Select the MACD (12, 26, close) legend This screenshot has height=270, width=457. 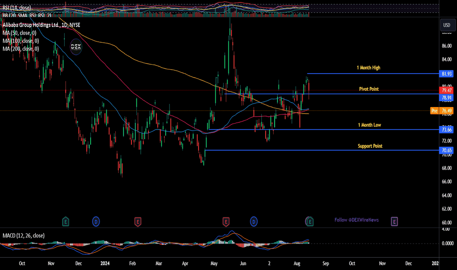(24, 236)
